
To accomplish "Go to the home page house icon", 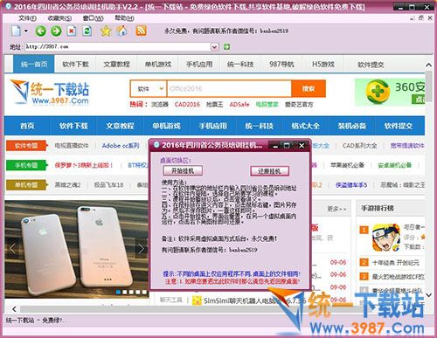I will coord(121,31).
